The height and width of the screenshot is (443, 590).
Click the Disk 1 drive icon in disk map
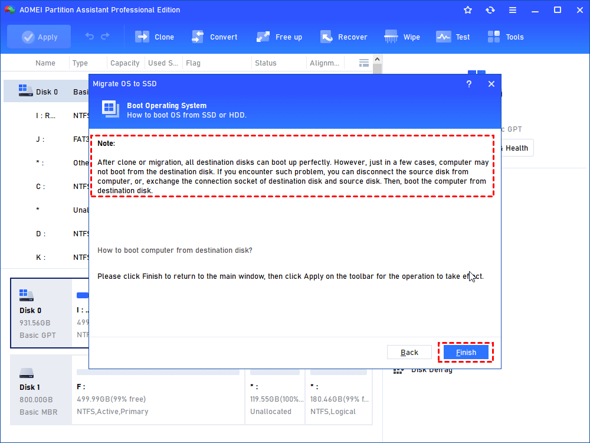tap(27, 373)
